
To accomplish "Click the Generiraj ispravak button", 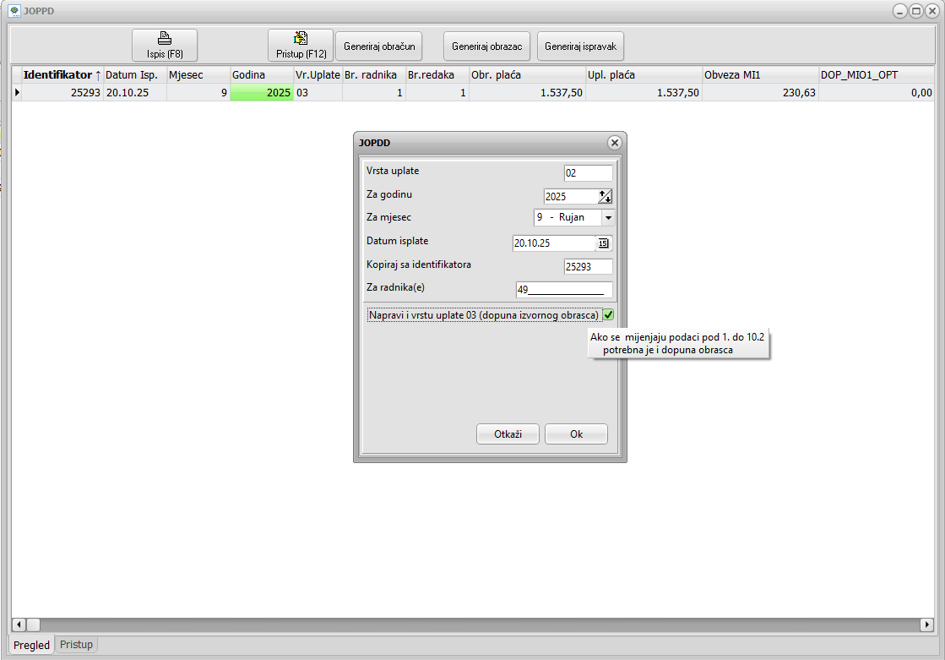I will click(581, 46).
